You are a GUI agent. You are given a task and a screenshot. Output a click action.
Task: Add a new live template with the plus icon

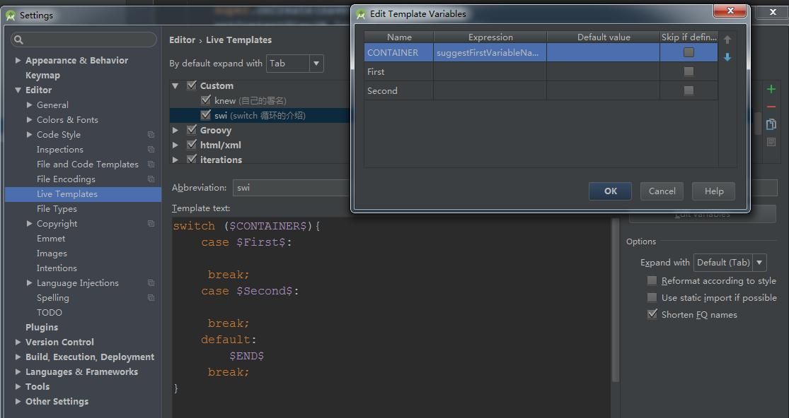tap(771, 90)
